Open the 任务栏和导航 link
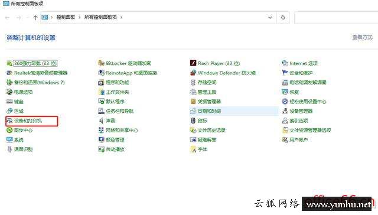This screenshot has height=215, width=378. point(119,111)
